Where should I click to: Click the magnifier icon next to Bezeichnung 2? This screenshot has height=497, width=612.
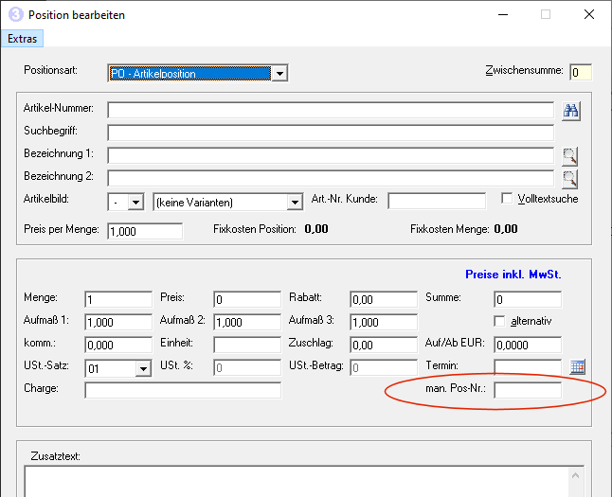[570, 179]
